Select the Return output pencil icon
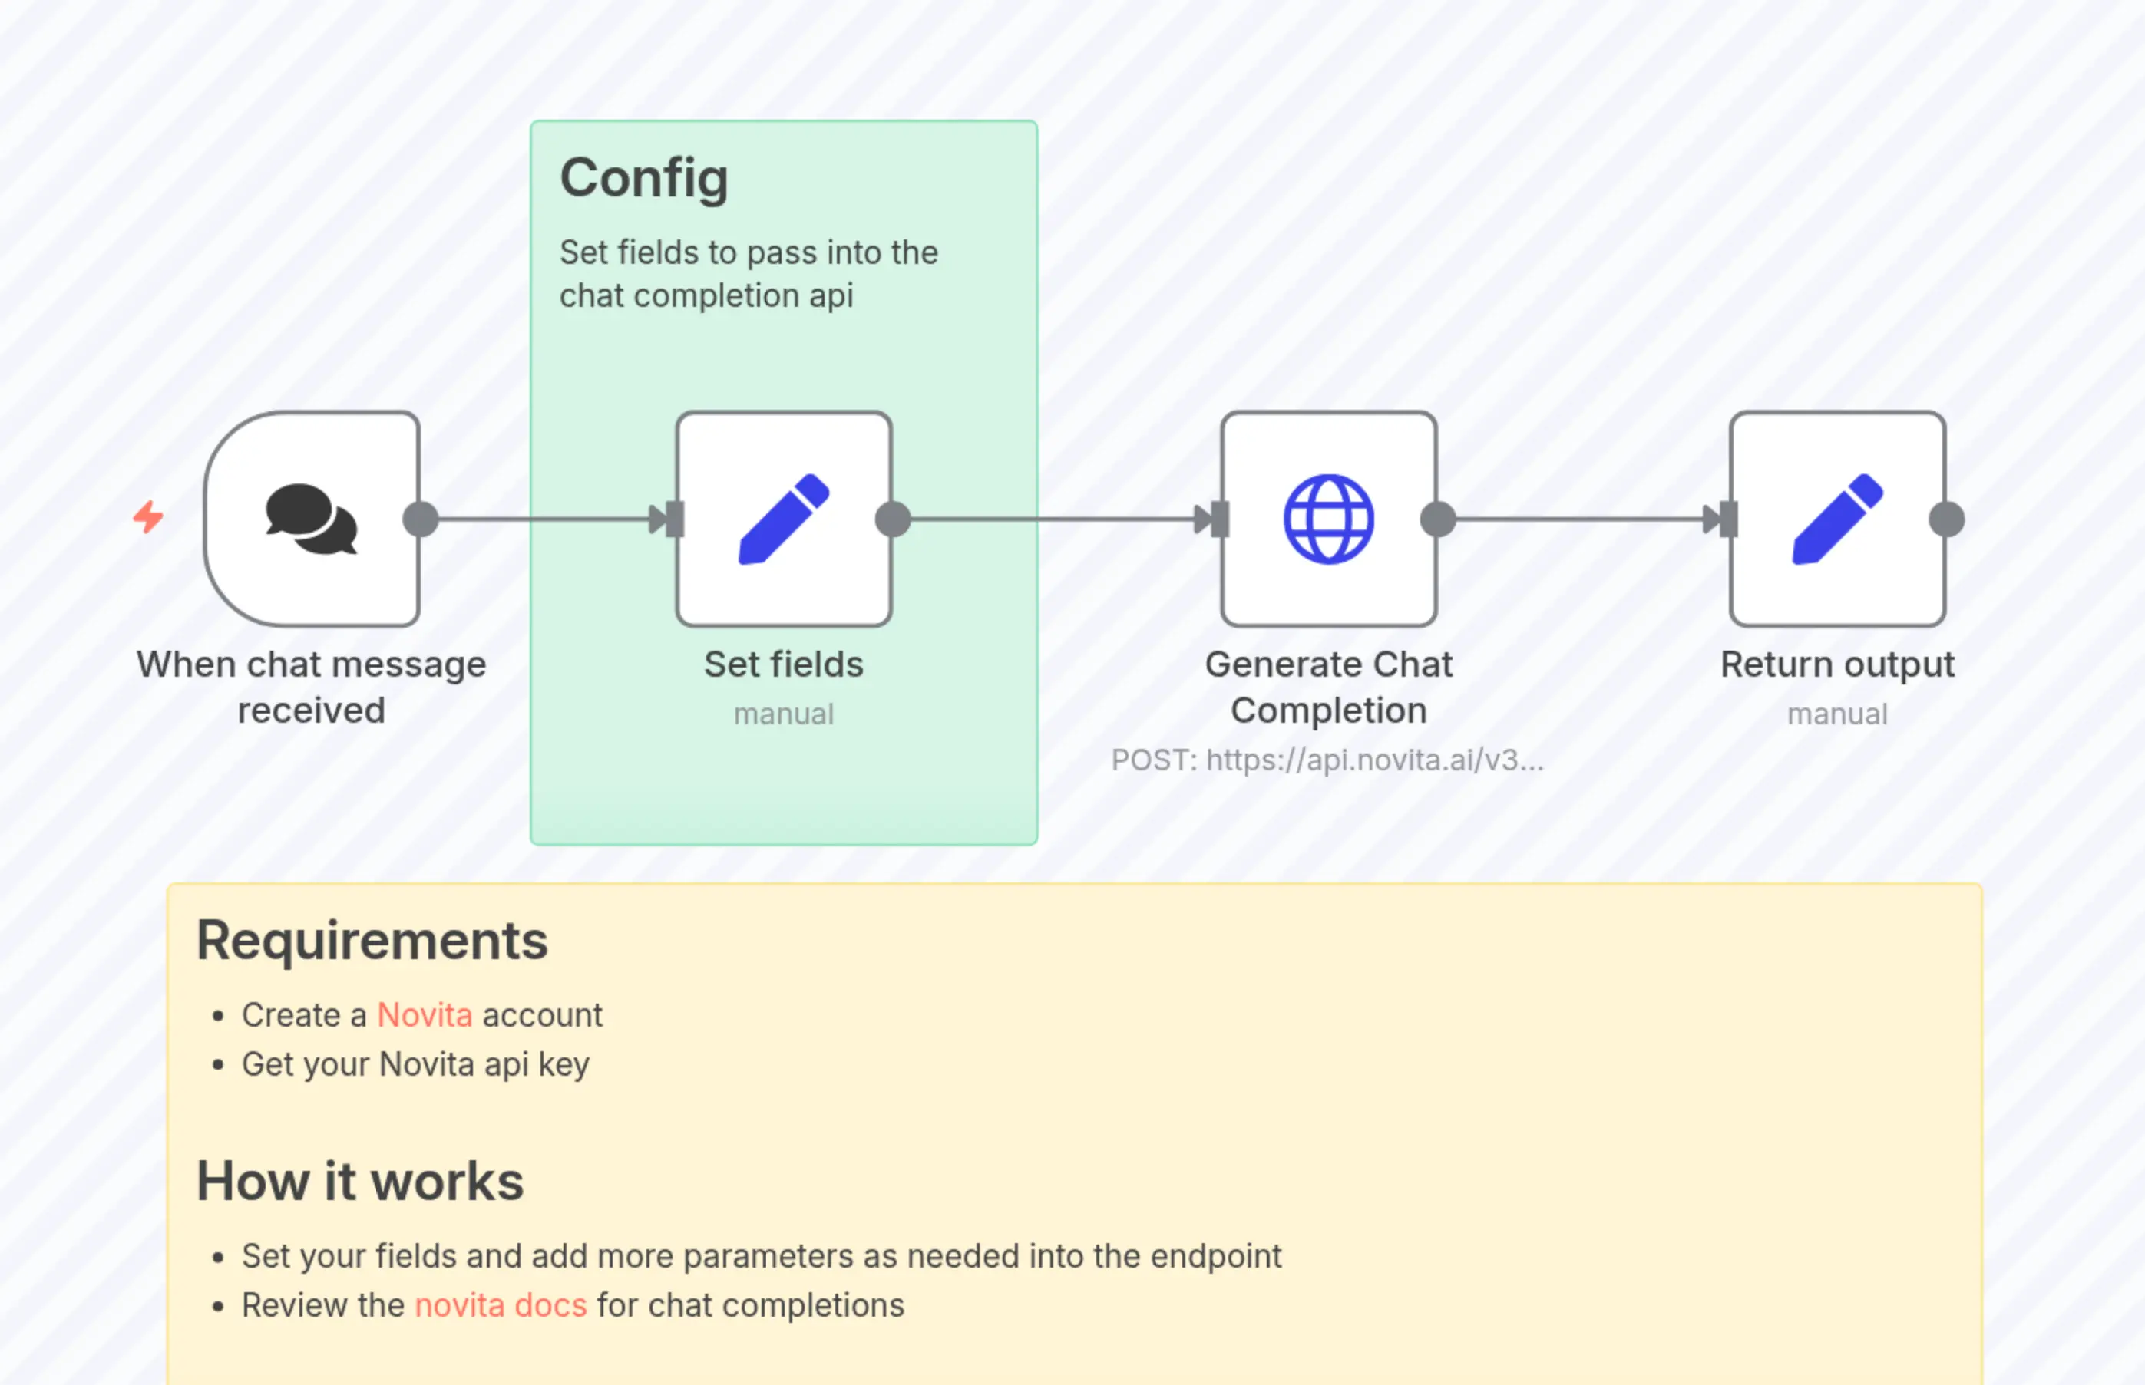The width and height of the screenshot is (2145, 1385). click(x=1837, y=519)
